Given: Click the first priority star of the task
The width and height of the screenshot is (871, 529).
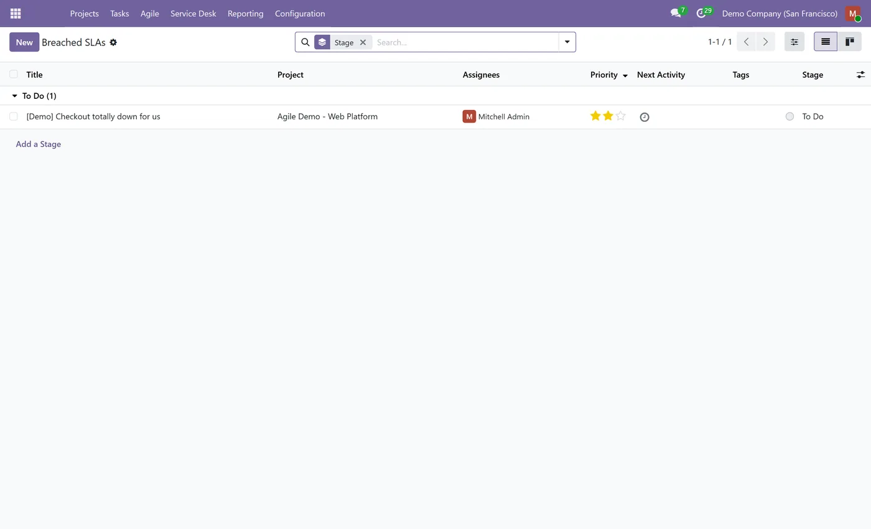Looking at the screenshot, I should (x=595, y=116).
